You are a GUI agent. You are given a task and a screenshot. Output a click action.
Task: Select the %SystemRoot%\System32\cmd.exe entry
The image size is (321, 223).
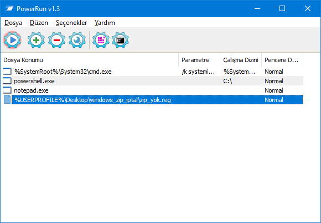point(63,72)
